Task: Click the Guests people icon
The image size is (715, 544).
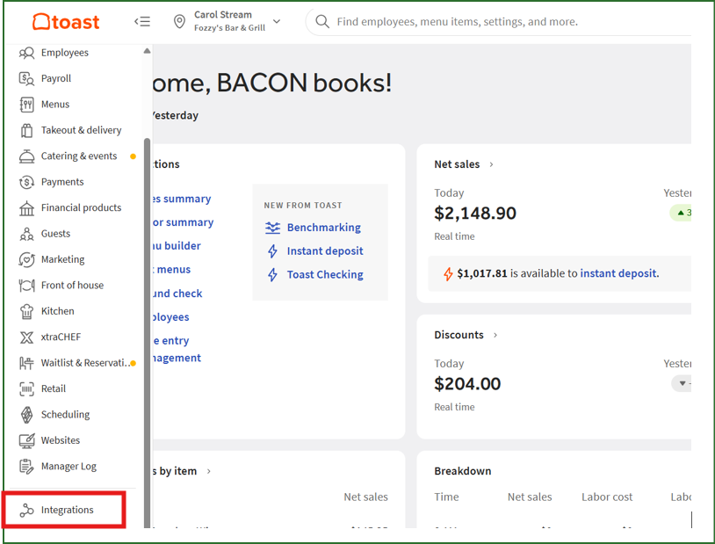Action: (x=26, y=234)
